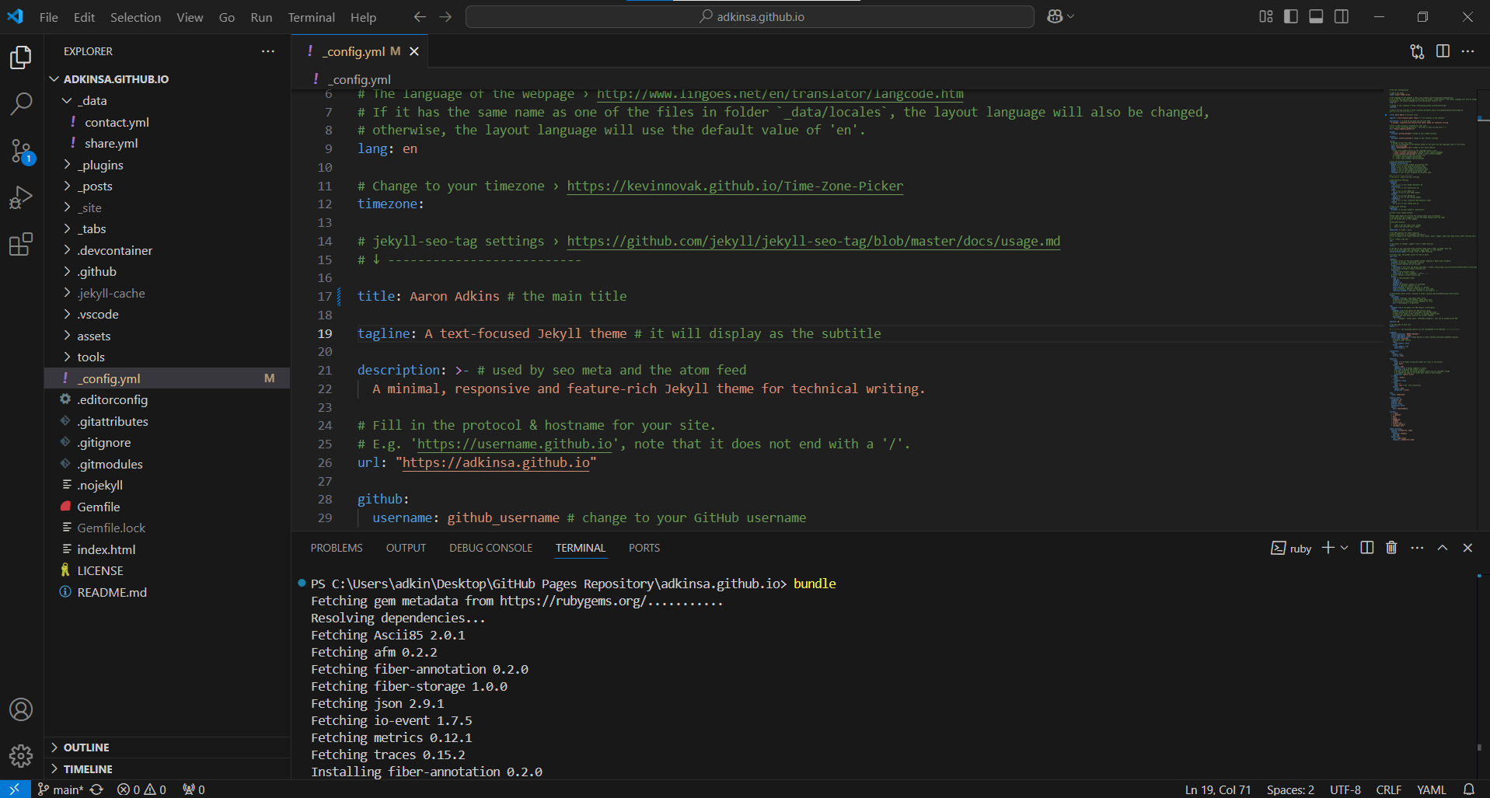Open the Run and Debug view

point(21,198)
